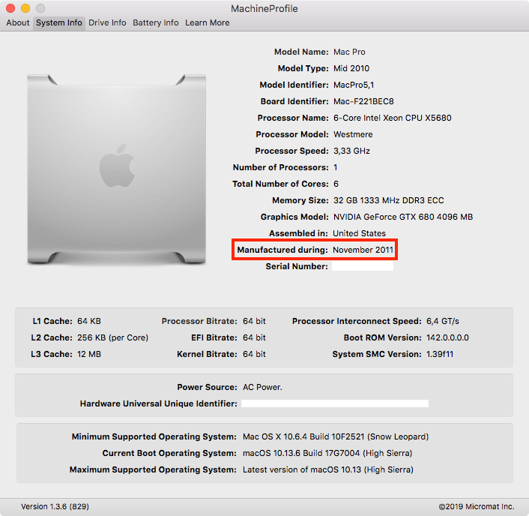The image size is (529, 516).
Task: Click the blanked Serial Number field
Action: point(363,266)
